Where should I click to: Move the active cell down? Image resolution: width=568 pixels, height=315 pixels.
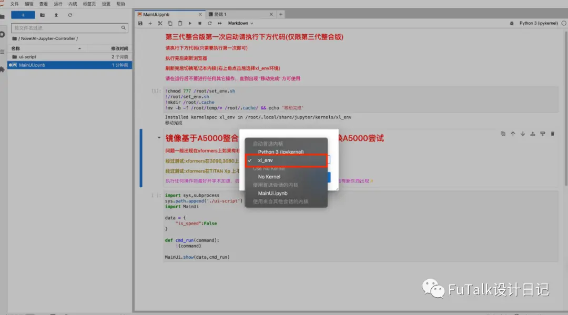tap(523, 134)
